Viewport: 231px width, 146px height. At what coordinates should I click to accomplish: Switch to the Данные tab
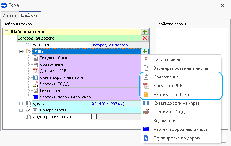[10, 15]
